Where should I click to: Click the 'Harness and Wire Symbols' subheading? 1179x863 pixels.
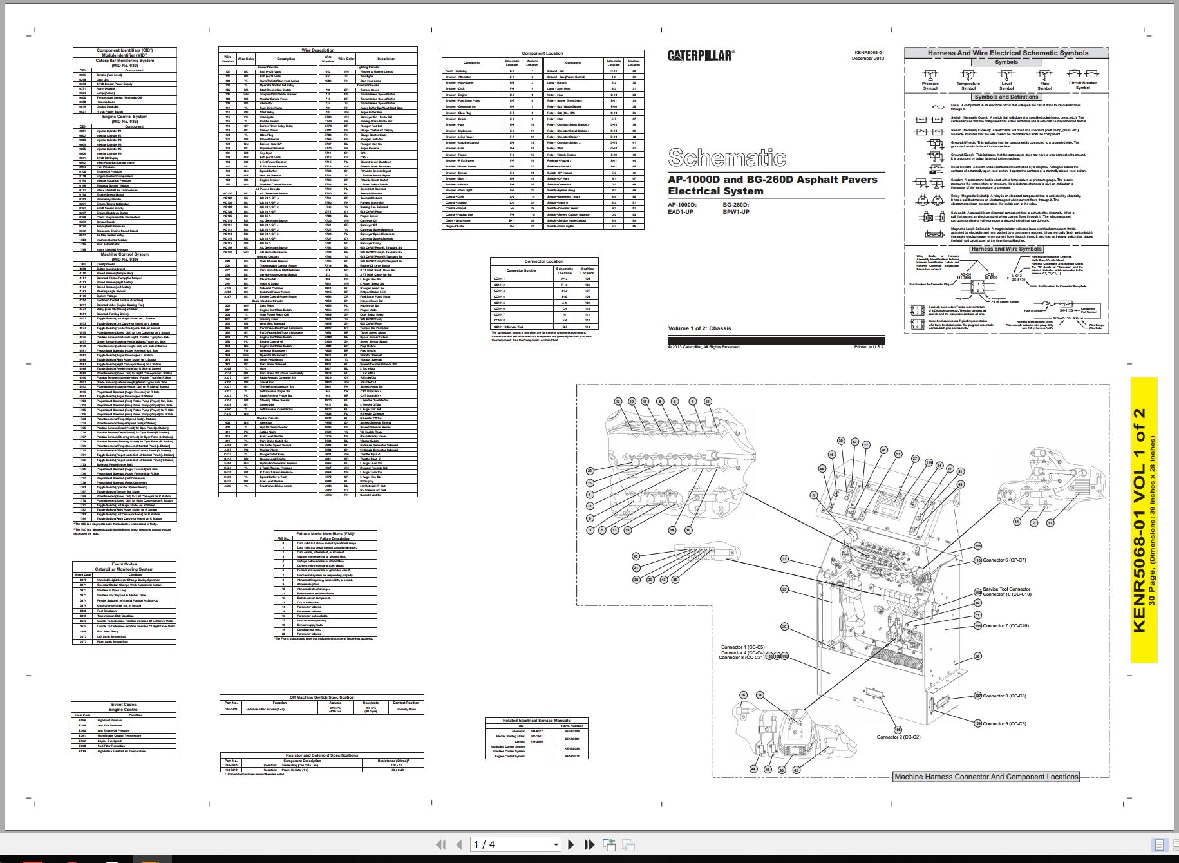1006,249
